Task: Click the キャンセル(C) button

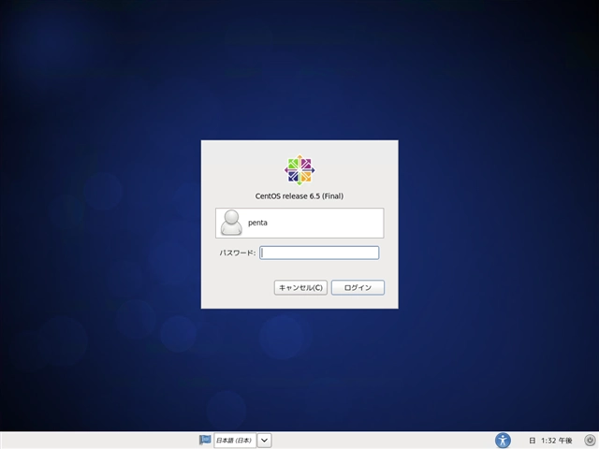Action: [x=300, y=287]
